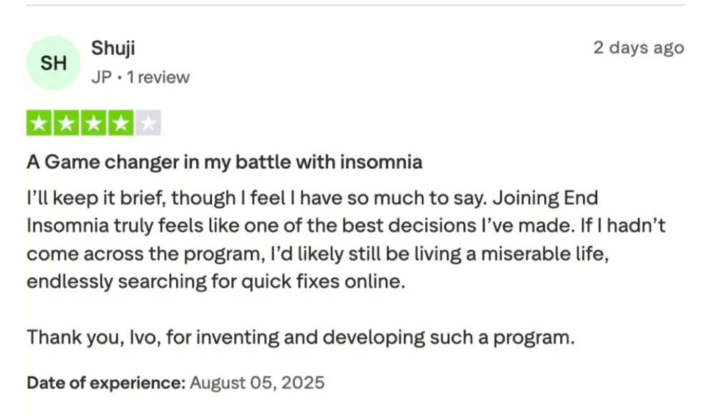
Task: Click the "Date of experience:" label
Action: pos(106,382)
